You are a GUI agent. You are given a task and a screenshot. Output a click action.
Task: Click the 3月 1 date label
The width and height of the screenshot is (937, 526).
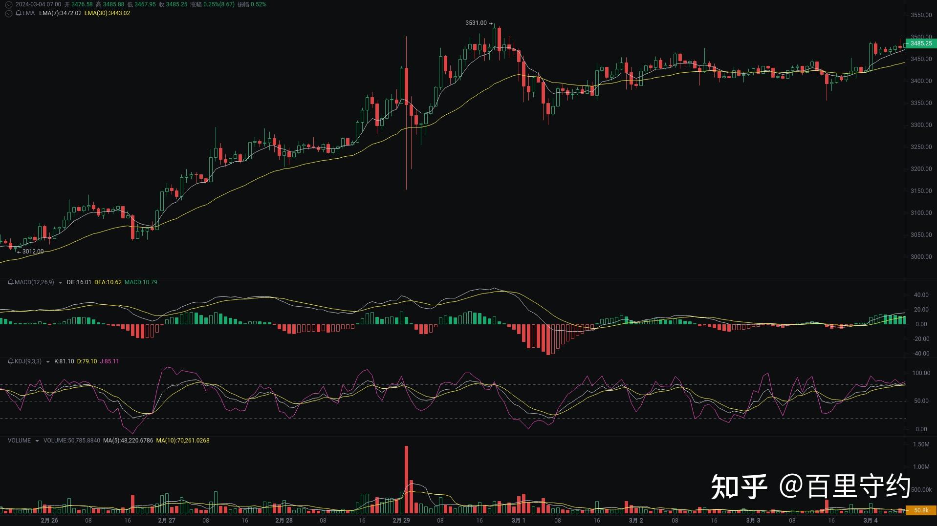point(519,521)
